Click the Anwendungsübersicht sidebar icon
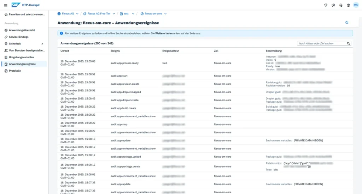The width and height of the screenshot is (362, 194). (x=6, y=30)
